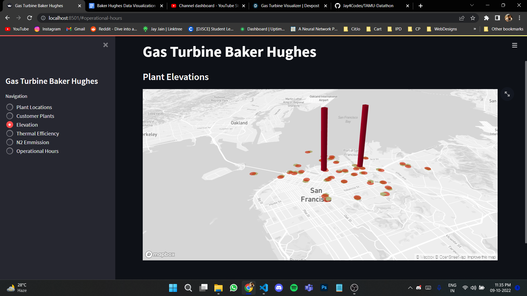
Task: Switch to the Jay4Codes/TAMU-Datathon tab
Action: [x=368, y=6]
